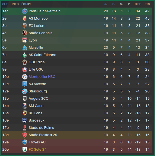Click the Paris Saint-Germain club crest
Screen dimensions: 155x156
pyautogui.click(x=25, y=11)
